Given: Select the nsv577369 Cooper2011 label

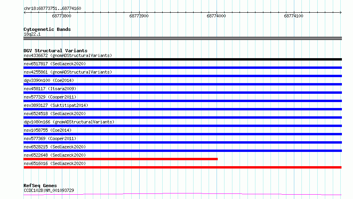Looking at the screenshot, I should (50, 138).
